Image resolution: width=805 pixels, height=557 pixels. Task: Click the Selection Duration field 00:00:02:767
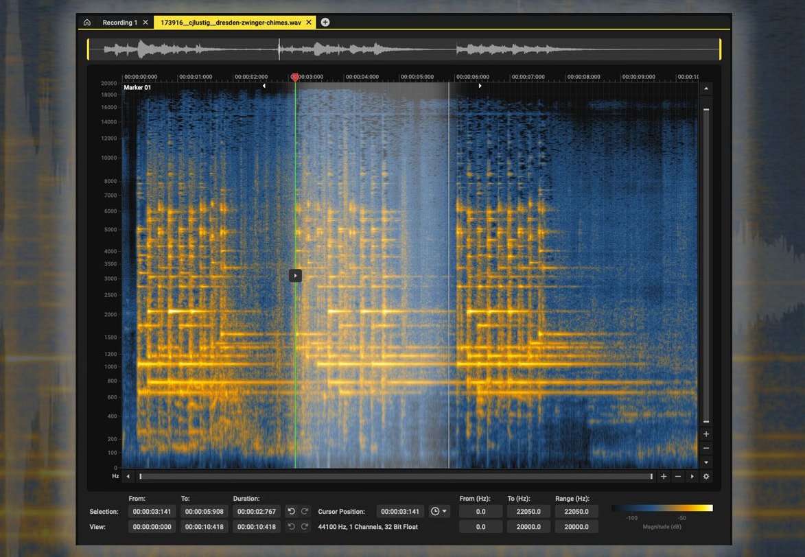point(257,511)
